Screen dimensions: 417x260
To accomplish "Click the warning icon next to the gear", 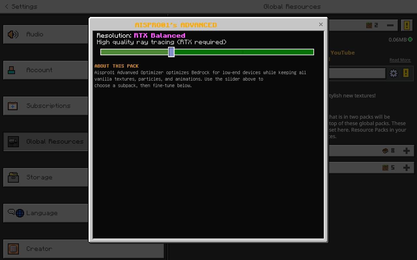I will [x=406, y=73].
